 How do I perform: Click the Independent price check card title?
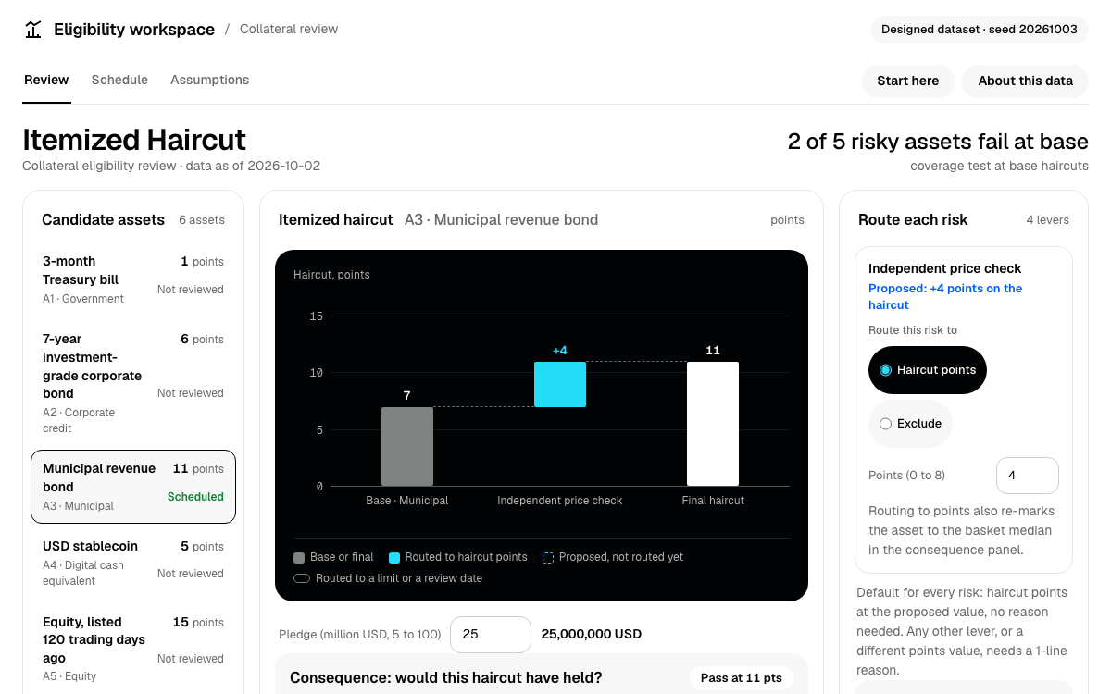click(x=945, y=268)
